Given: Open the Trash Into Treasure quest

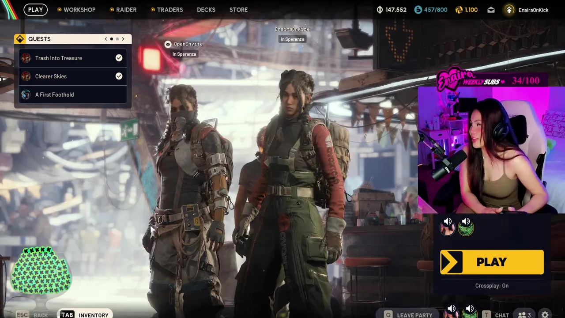Looking at the screenshot, I should pos(73,58).
